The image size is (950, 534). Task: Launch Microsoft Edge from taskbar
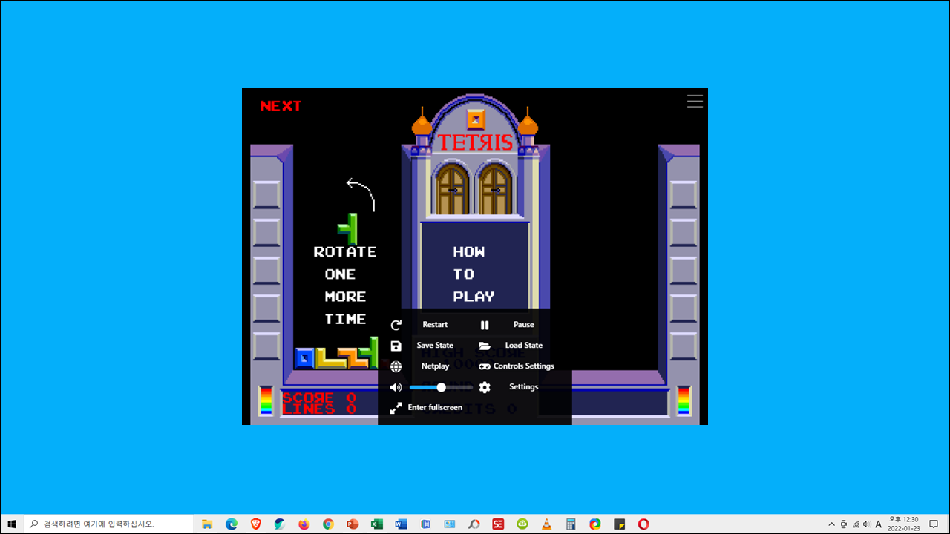click(x=232, y=524)
